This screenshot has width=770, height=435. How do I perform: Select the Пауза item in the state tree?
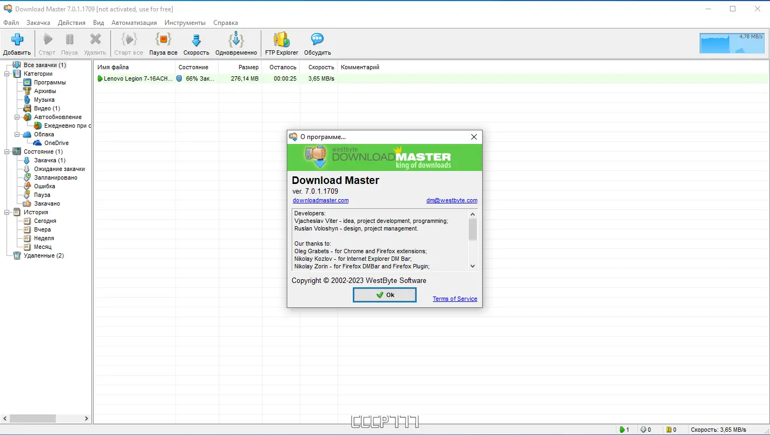(42, 195)
